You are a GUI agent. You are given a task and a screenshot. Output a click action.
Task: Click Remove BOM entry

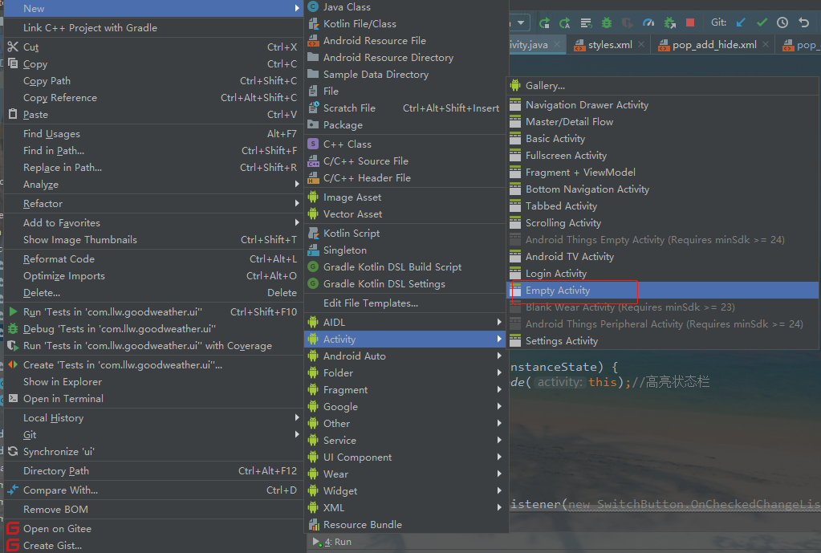tap(153, 510)
